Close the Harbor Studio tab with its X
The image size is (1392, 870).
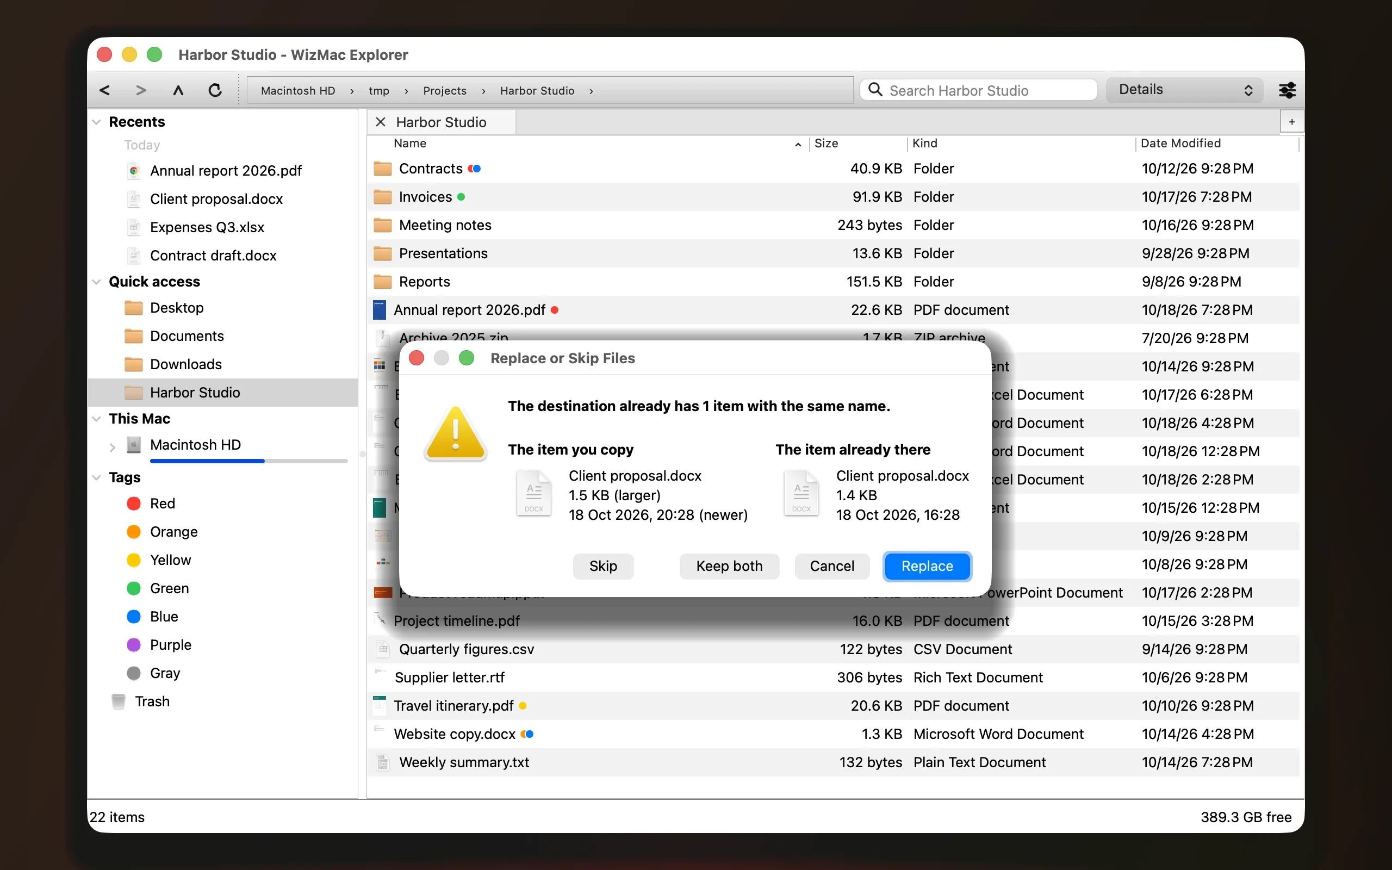[380, 122]
